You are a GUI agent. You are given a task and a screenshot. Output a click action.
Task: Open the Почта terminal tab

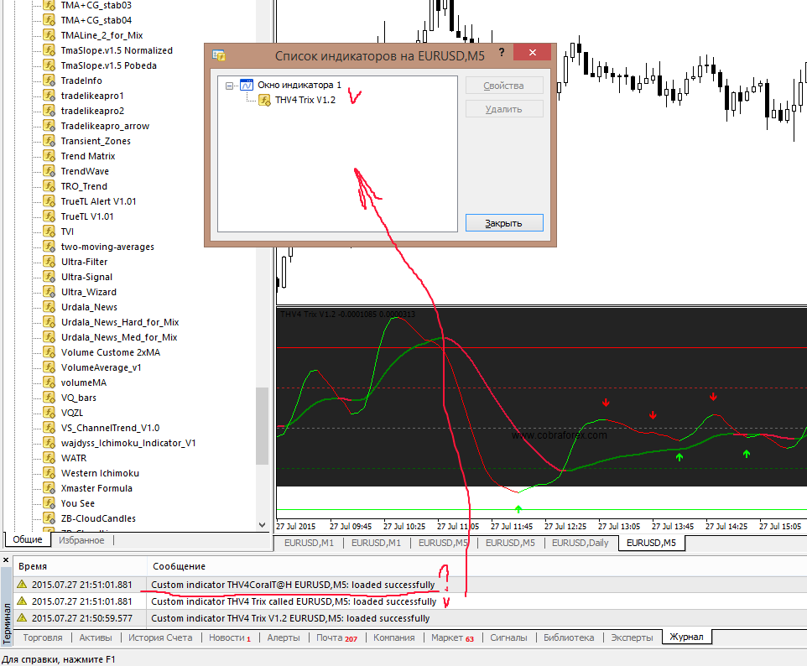tap(336, 637)
